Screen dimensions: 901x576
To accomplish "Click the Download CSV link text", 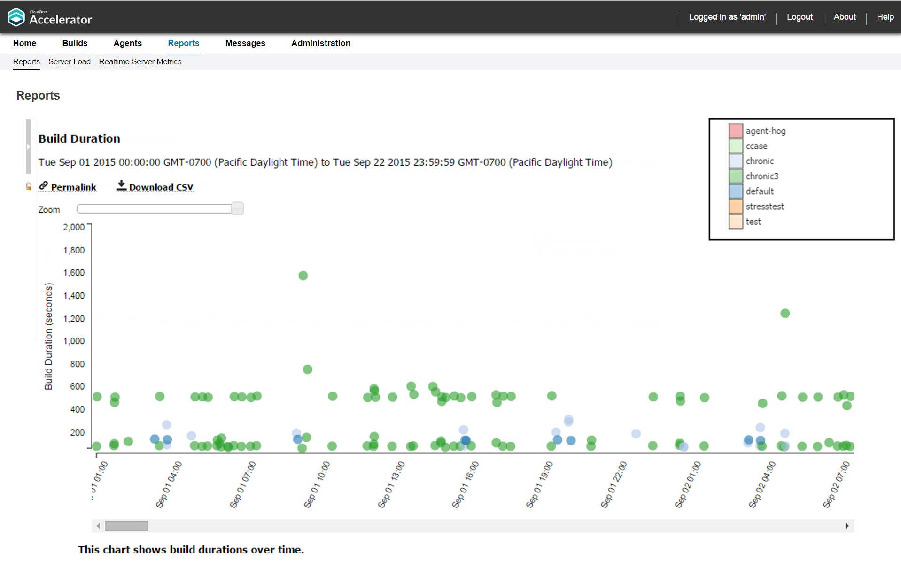I will [x=161, y=187].
